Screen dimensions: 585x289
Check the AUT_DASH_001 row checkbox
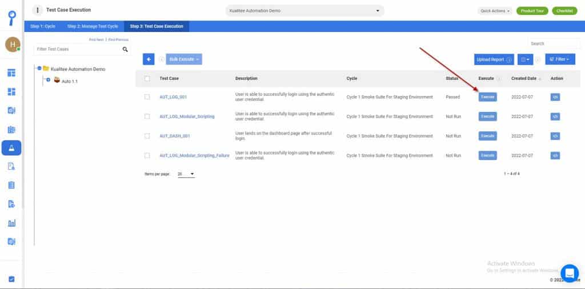(x=147, y=136)
